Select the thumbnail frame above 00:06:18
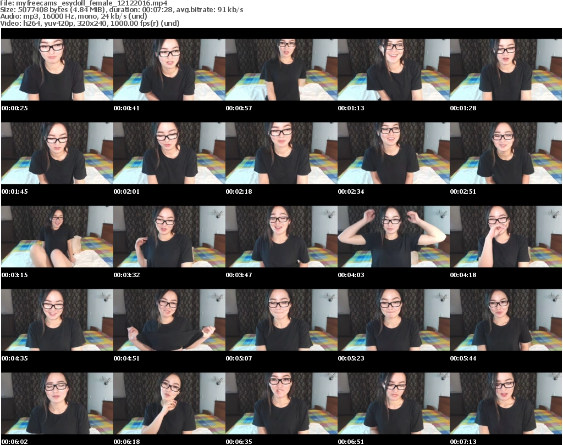This screenshot has width=563, height=445. coord(169,403)
